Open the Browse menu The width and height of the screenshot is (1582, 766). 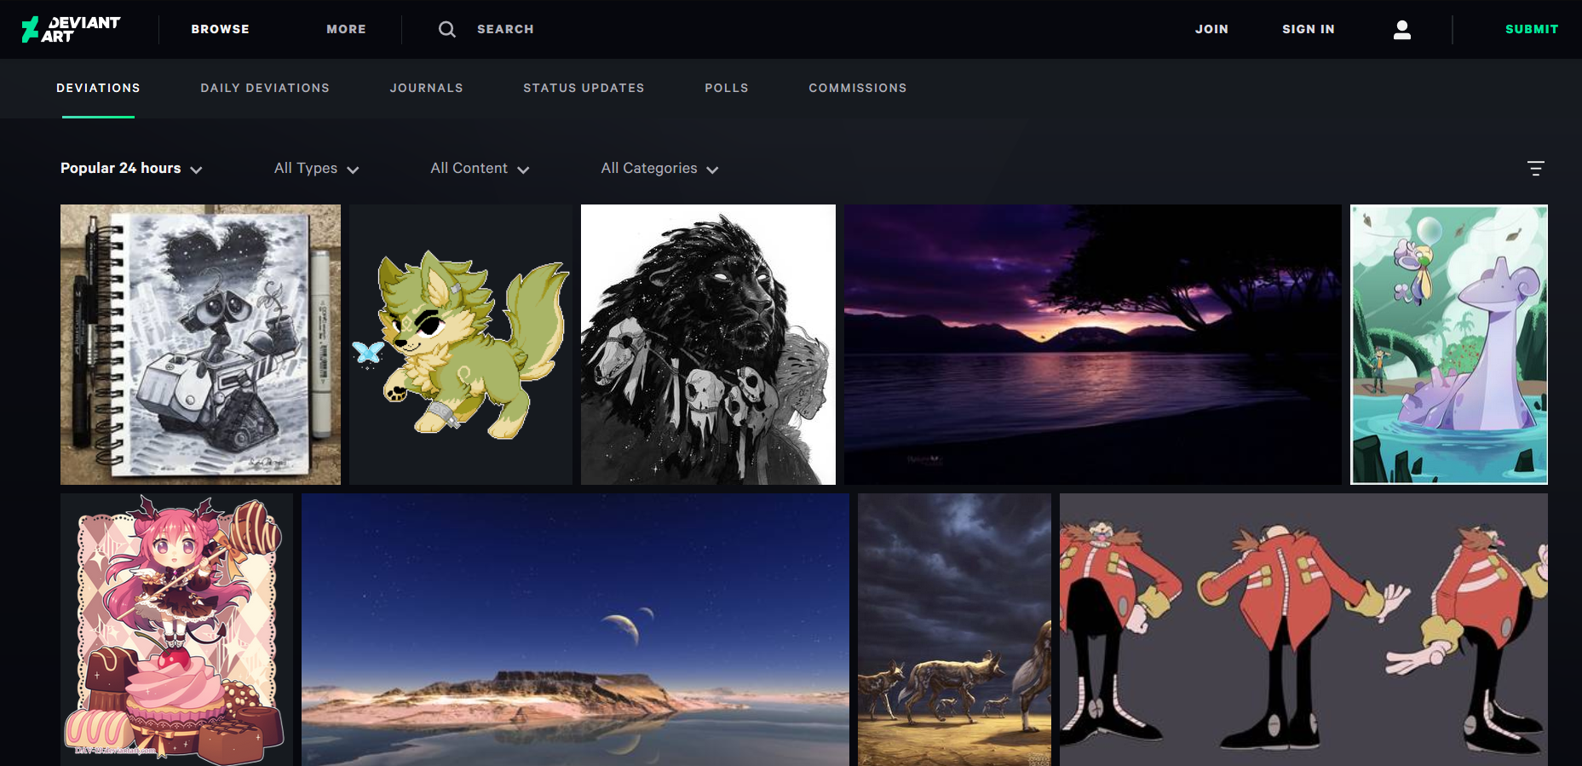pos(220,29)
